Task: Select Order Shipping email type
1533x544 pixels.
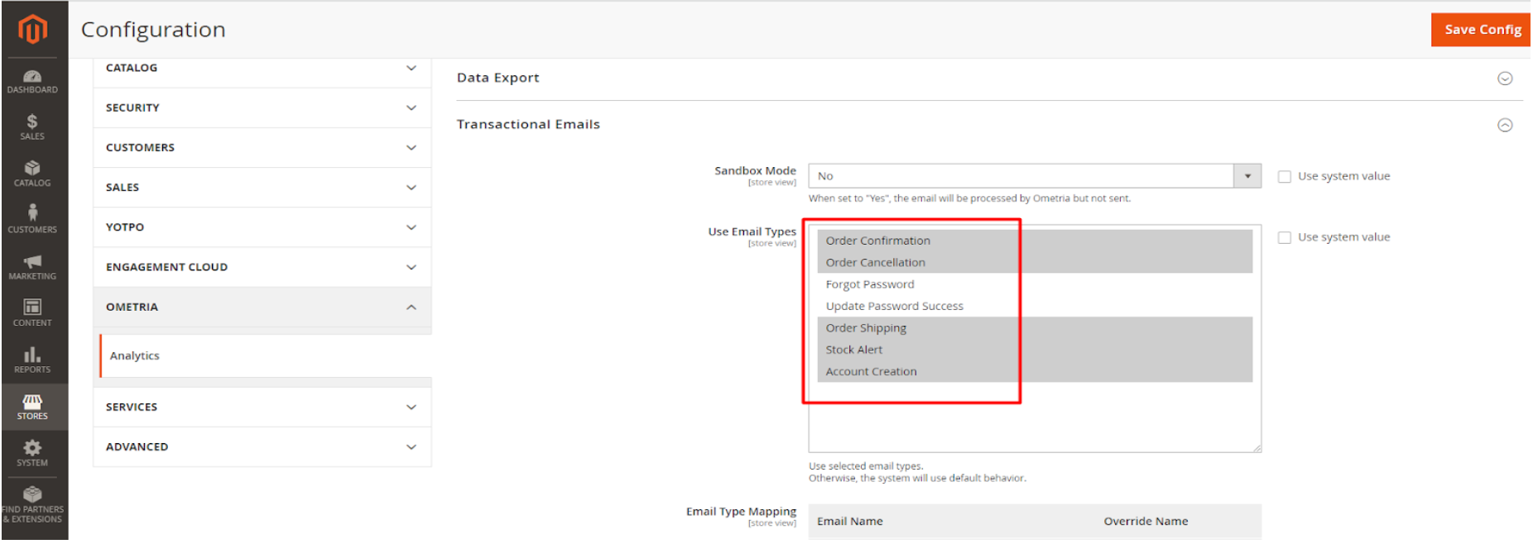Action: tap(1035, 328)
